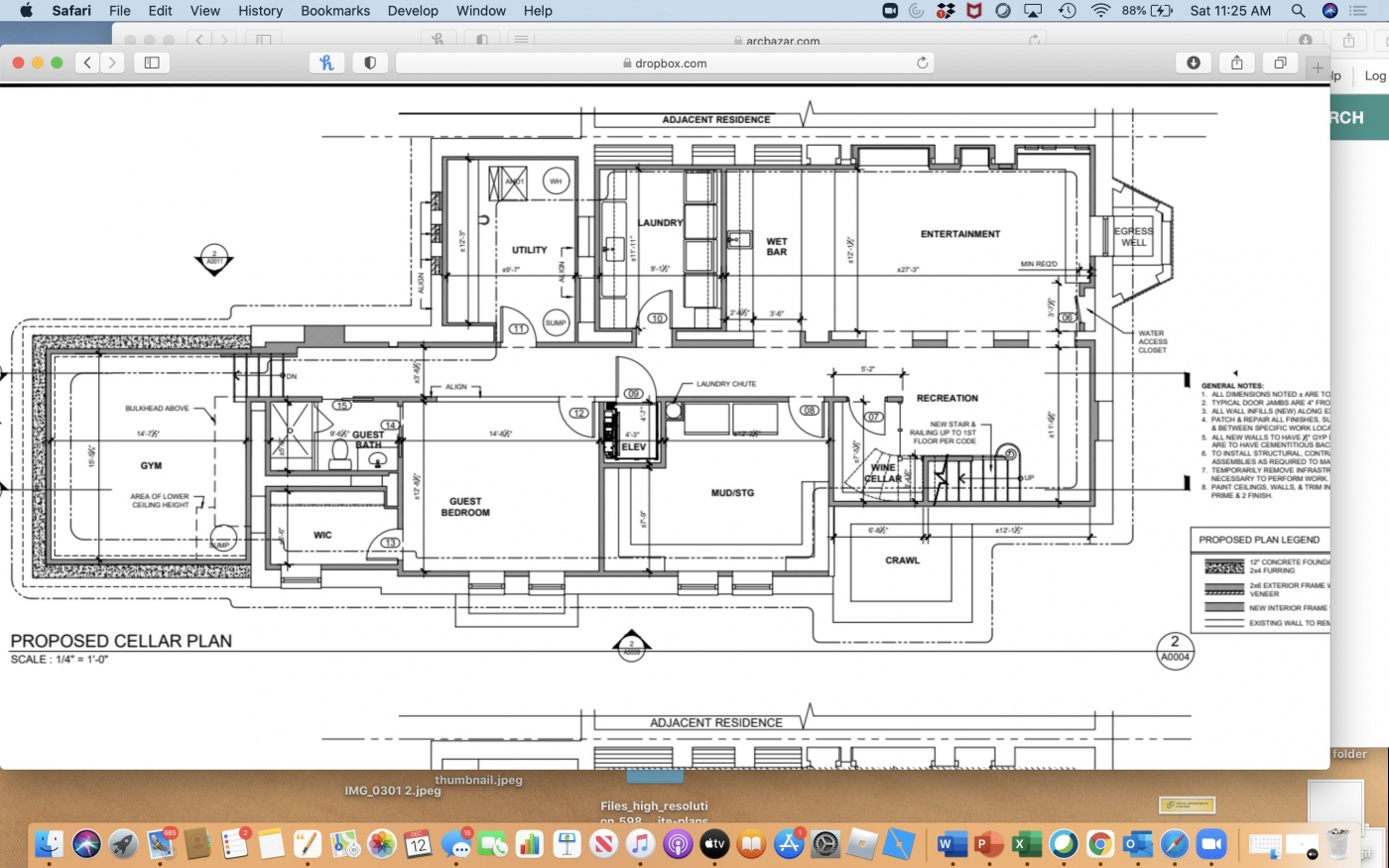
Task: Click the Dropbox download icon for the plan
Action: tap(1194, 62)
